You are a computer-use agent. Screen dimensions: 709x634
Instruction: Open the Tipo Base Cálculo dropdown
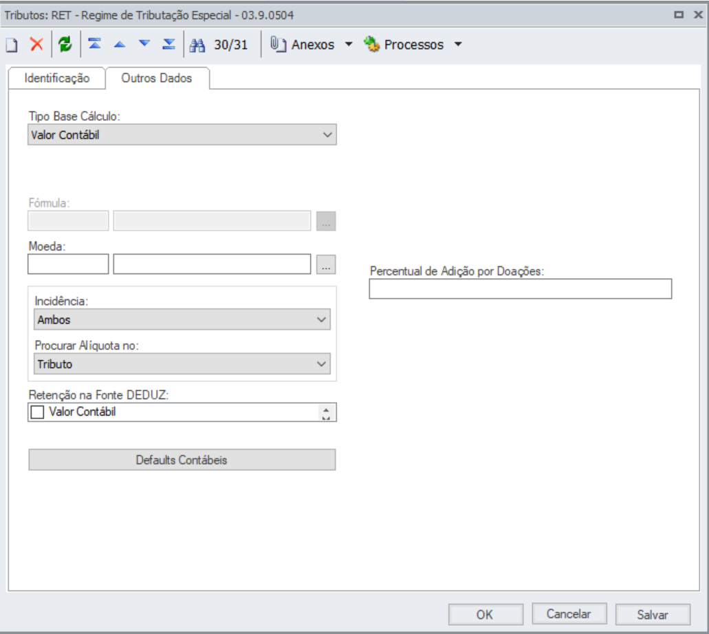[182, 135]
